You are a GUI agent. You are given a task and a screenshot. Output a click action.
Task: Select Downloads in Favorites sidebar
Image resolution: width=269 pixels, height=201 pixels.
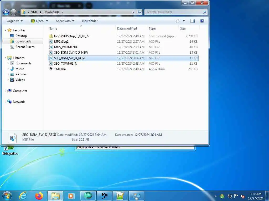pyautogui.click(x=23, y=41)
